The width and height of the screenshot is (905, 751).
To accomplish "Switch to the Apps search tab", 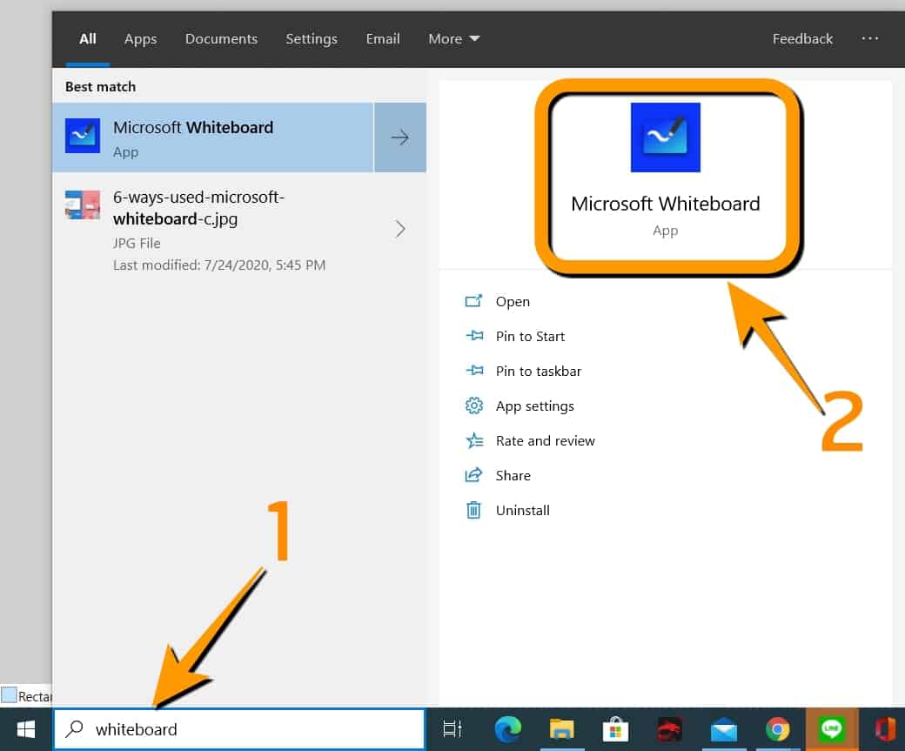I will [x=140, y=39].
